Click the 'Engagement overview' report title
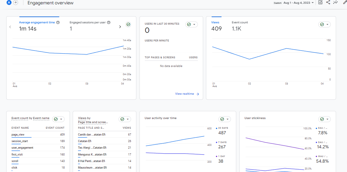 (x=51, y=3)
